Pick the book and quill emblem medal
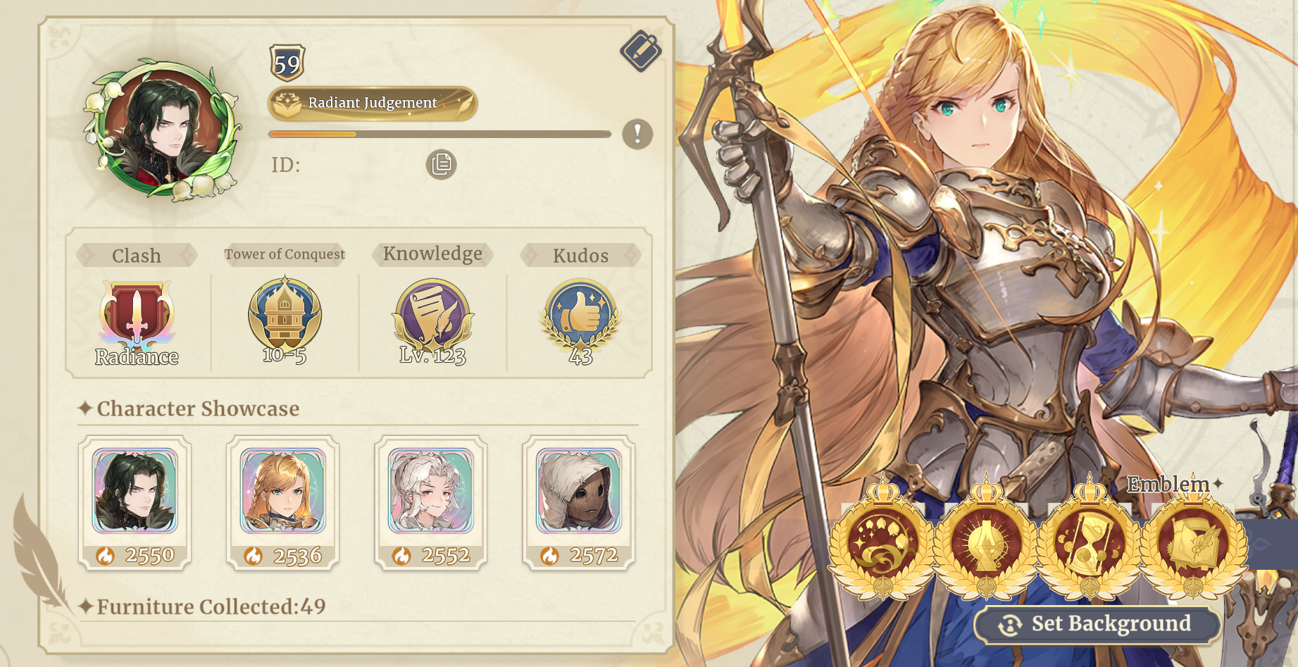The height and width of the screenshot is (667, 1298). [x=1193, y=542]
